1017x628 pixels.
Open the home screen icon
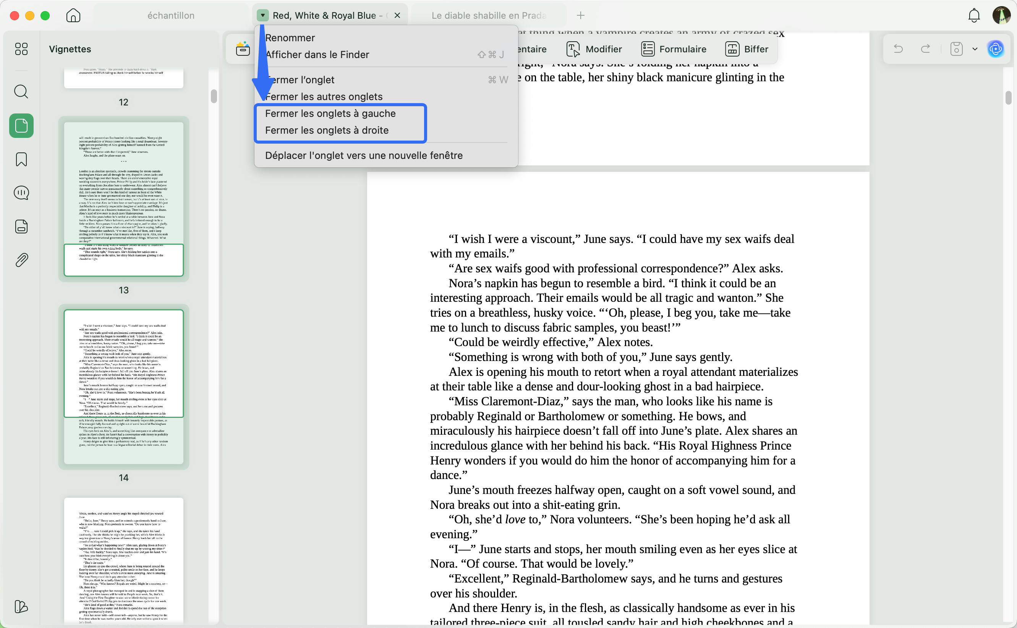coord(73,15)
